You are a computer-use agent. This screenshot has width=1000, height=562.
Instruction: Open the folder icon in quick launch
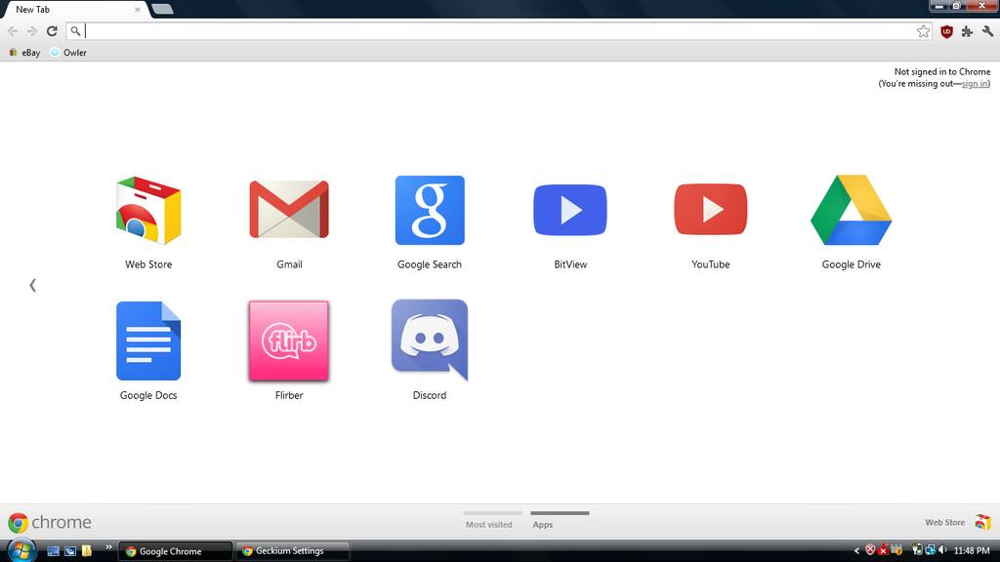tap(87, 550)
